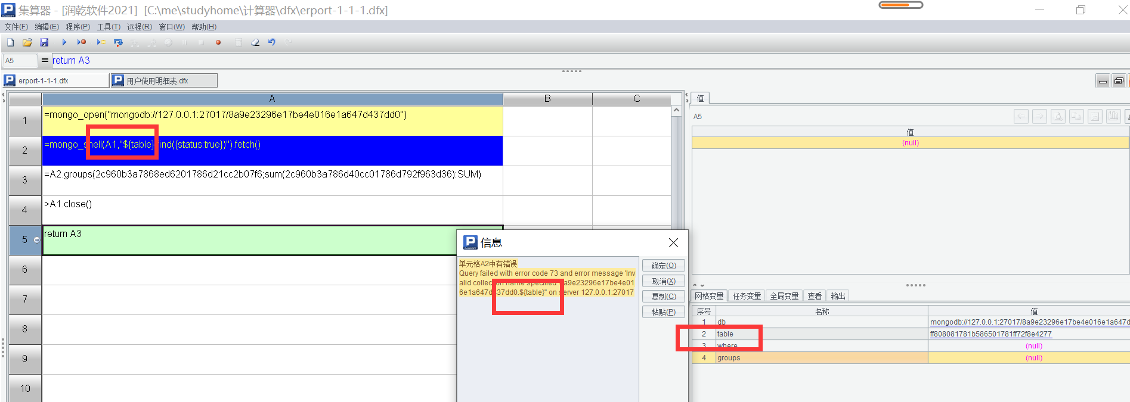Image resolution: width=1130 pixels, height=402 pixels.
Task: Click the grayed pause icon in the toolbar
Action: 184,42
